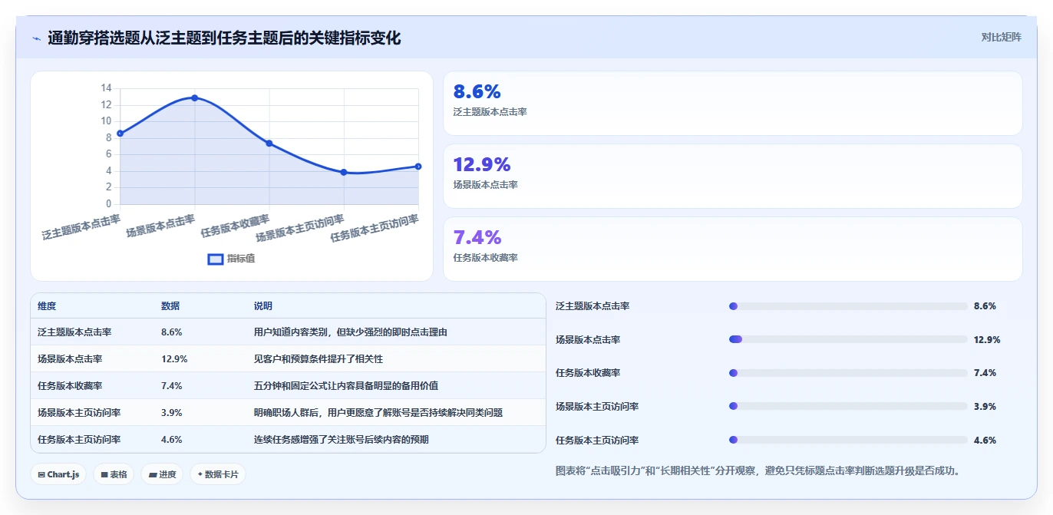Click the chart point for 任务版本主页访问率
The image size is (1053, 515).
(418, 167)
